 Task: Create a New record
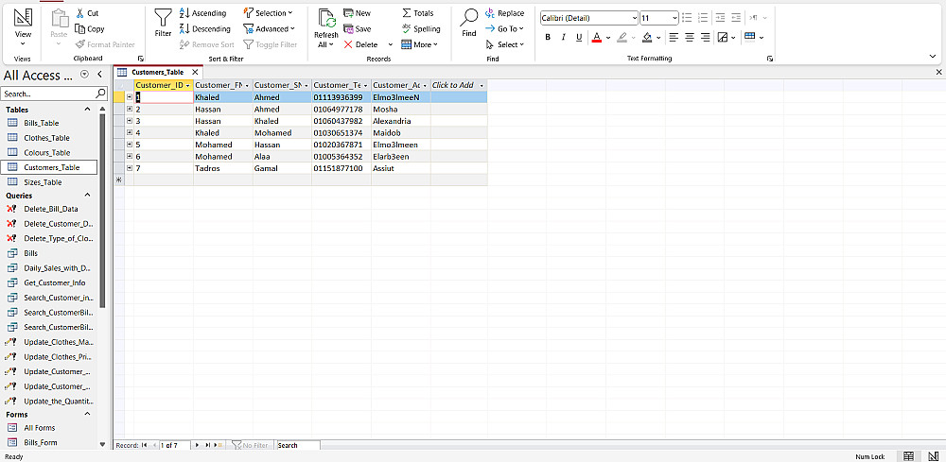(x=358, y=12)
